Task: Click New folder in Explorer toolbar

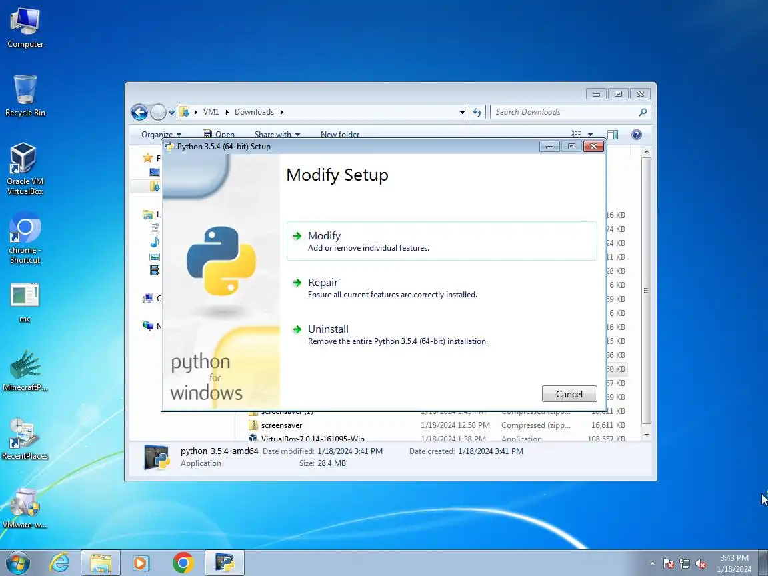Action: (x=340, y=134)
